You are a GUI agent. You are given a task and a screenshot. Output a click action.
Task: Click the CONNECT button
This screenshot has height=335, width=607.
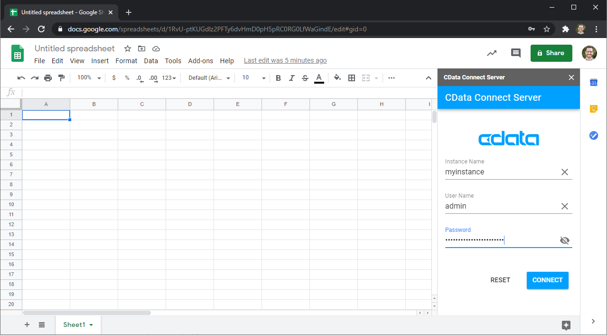[547, 280]
